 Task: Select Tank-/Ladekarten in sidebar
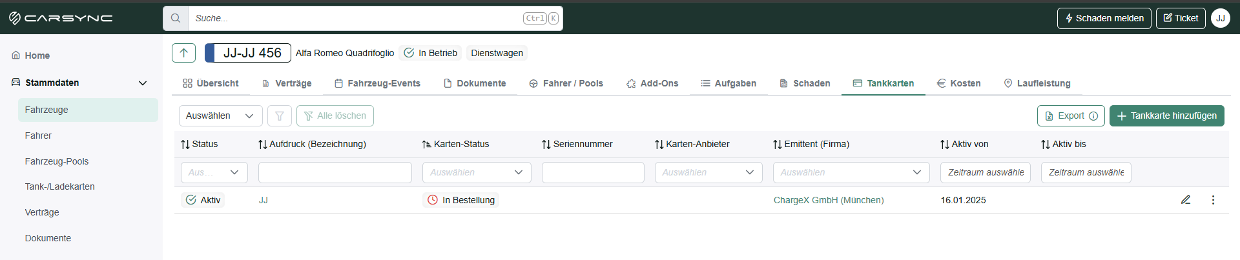pos(60,186)
